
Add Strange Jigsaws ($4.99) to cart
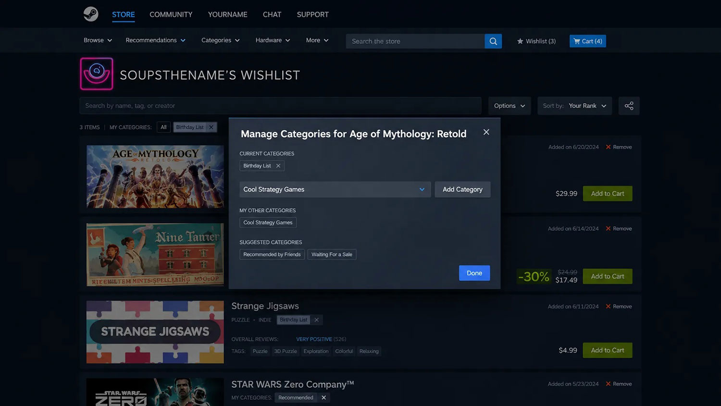608,350
